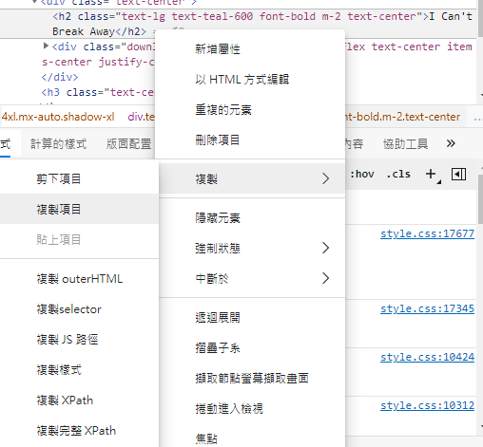Switch to the 版面配置 tab
Image resolution: width=483 pixels, height=447 pixels.
(128, 144)
